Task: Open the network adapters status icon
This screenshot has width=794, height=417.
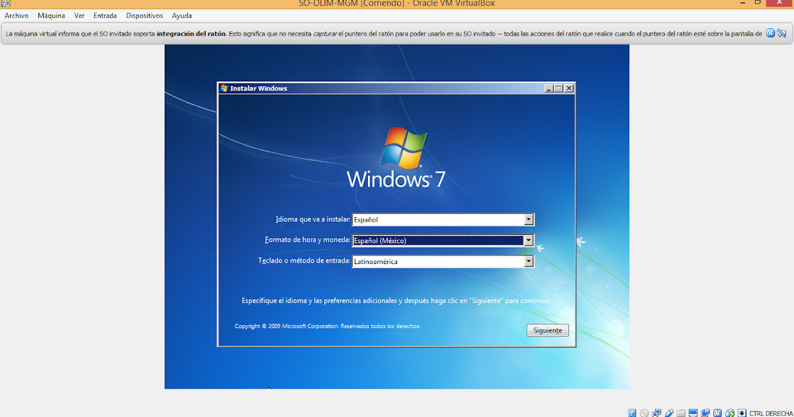Action: [x=657, y=412]
